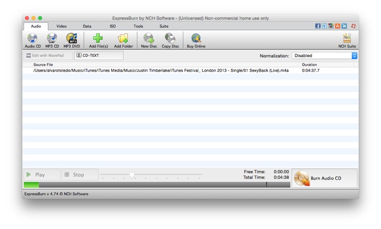
Task: Switch to the Video tab
Action: pos(61,26)
